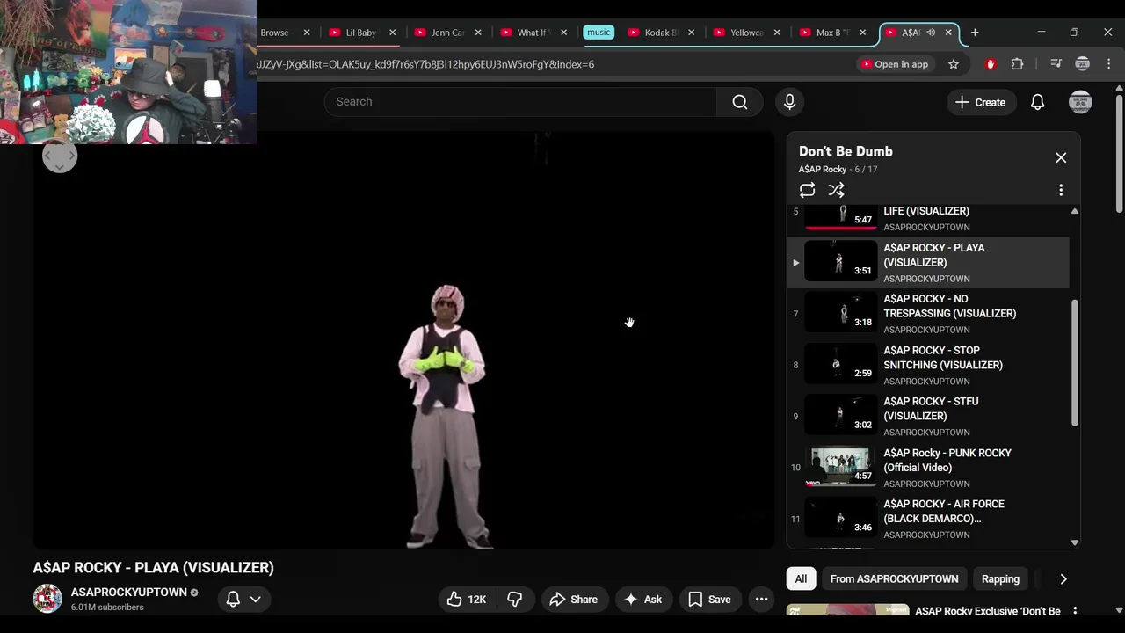Open more options for A$AP Rocky Exclusive video
The width and height of the screenshot is (1125, 633).
(1074, 611)
